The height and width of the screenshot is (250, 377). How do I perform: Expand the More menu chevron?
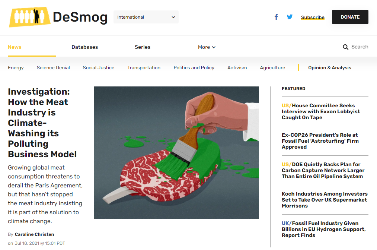[214, 47]
